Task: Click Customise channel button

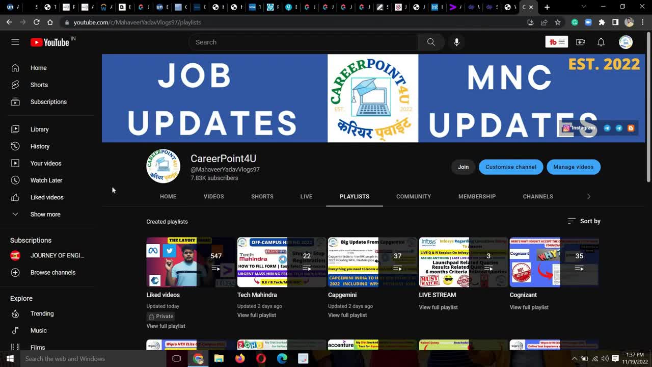Action: point(511,167)
